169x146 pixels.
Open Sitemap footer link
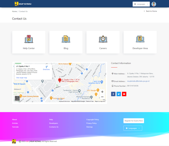point(90,127)
